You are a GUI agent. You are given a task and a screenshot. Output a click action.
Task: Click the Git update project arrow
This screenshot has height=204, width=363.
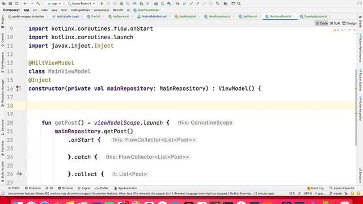(x=184, y=4)
